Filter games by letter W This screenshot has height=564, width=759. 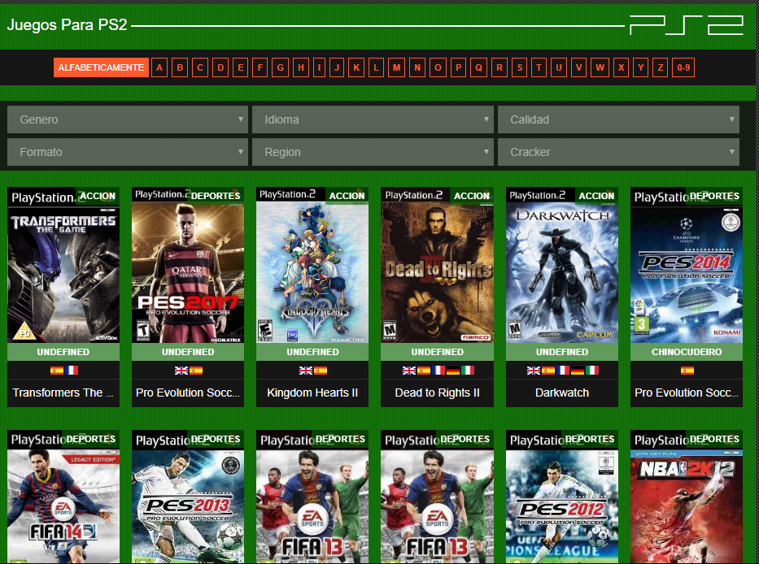[x=600, y=67]
